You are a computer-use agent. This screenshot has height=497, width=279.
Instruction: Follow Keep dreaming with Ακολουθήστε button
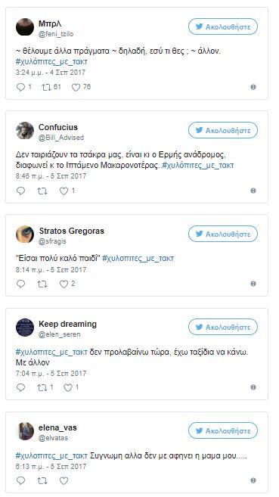[x=223, y=327]
